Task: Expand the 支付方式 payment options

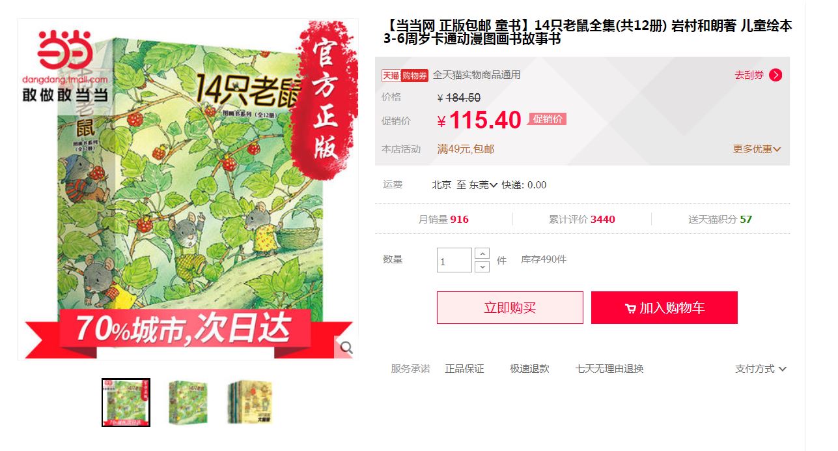Action: point(761,369)
